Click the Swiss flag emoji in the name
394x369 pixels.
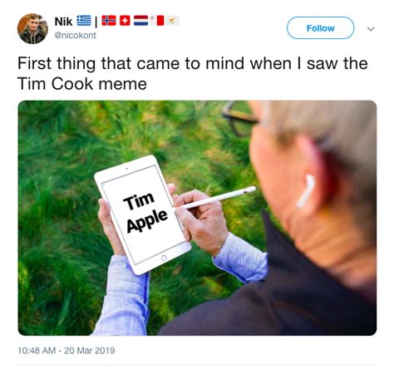point(125,21)
